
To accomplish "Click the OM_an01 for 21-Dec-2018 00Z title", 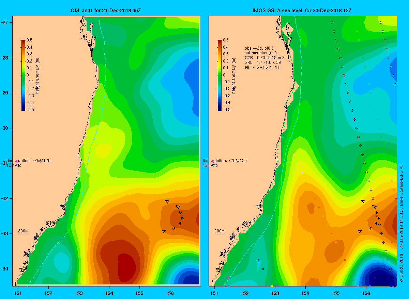I will click(x=105, y=11).
